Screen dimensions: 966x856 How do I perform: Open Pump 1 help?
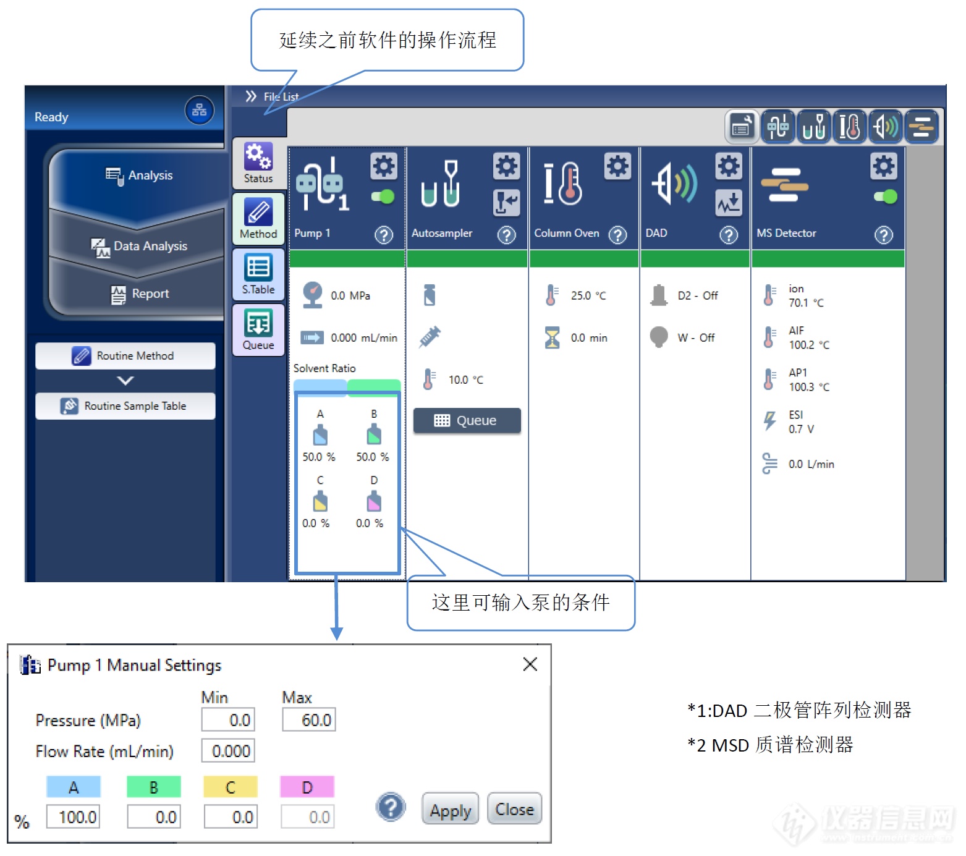pyautogui.click(x=384, y=235)
